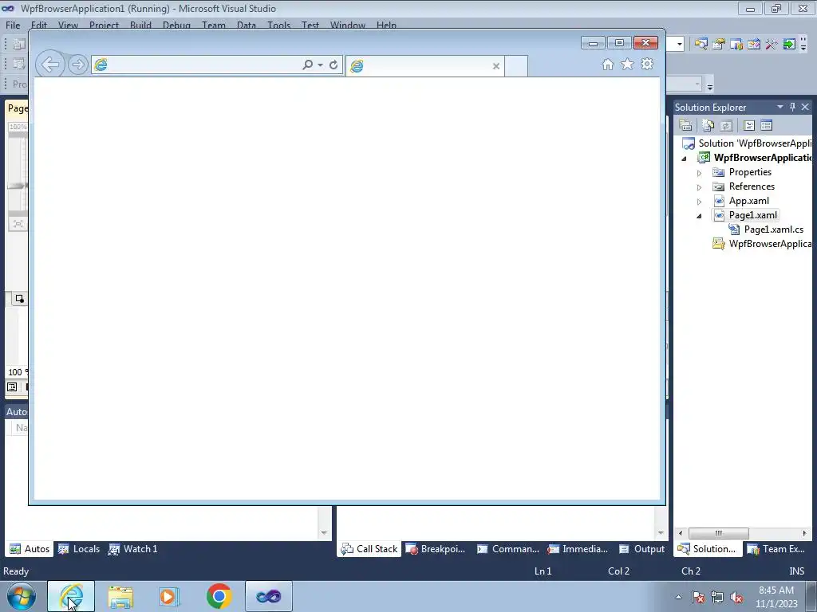Open the Debug menu
Viewport: 817px width, 612px height.
point(176,25)
